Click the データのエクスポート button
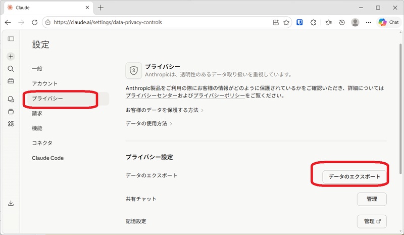This screenshot has width=404, height=235. click(355, 177)
